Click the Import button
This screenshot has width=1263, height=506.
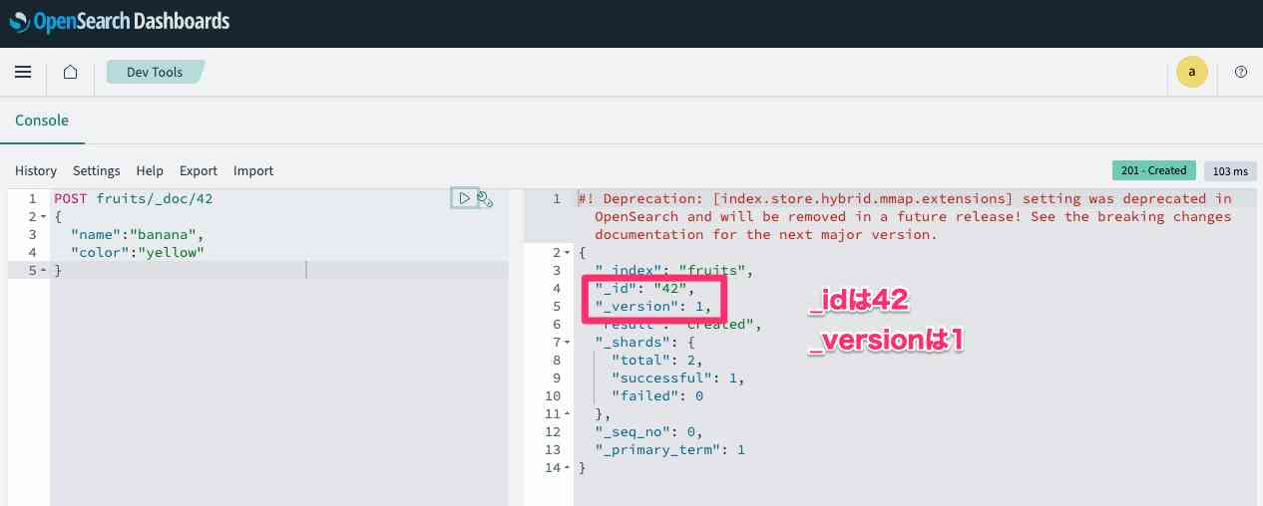(x=253, y=171)
